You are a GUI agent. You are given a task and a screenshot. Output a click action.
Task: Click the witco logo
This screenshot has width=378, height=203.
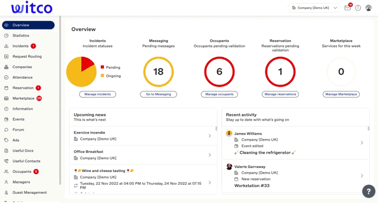point(32,7)
